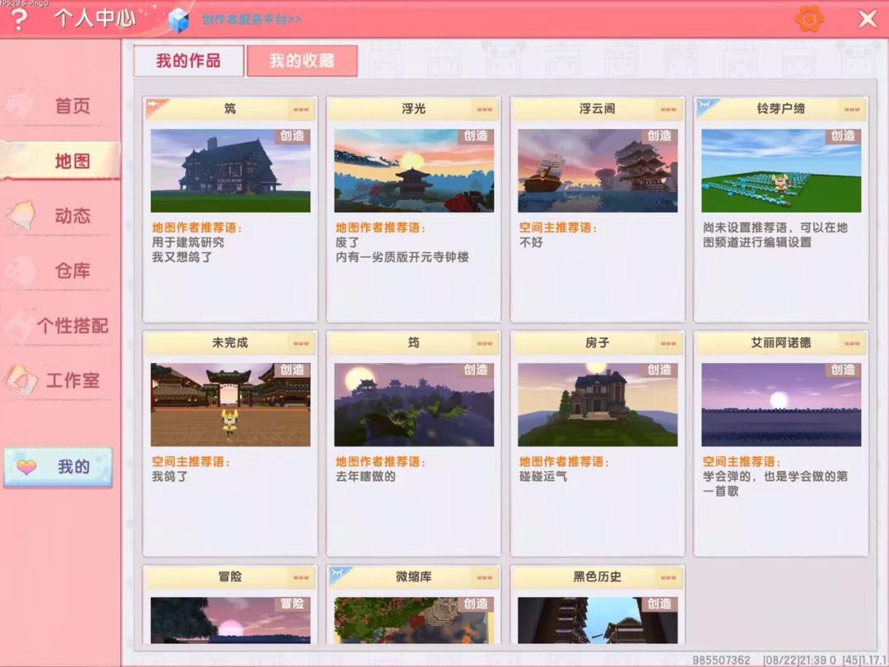This screenshot has width=889, height=667.
Task: Click the 创造 tag on 浮光 thumbnail
Action: pyautogui.click(x=476, y=136)
